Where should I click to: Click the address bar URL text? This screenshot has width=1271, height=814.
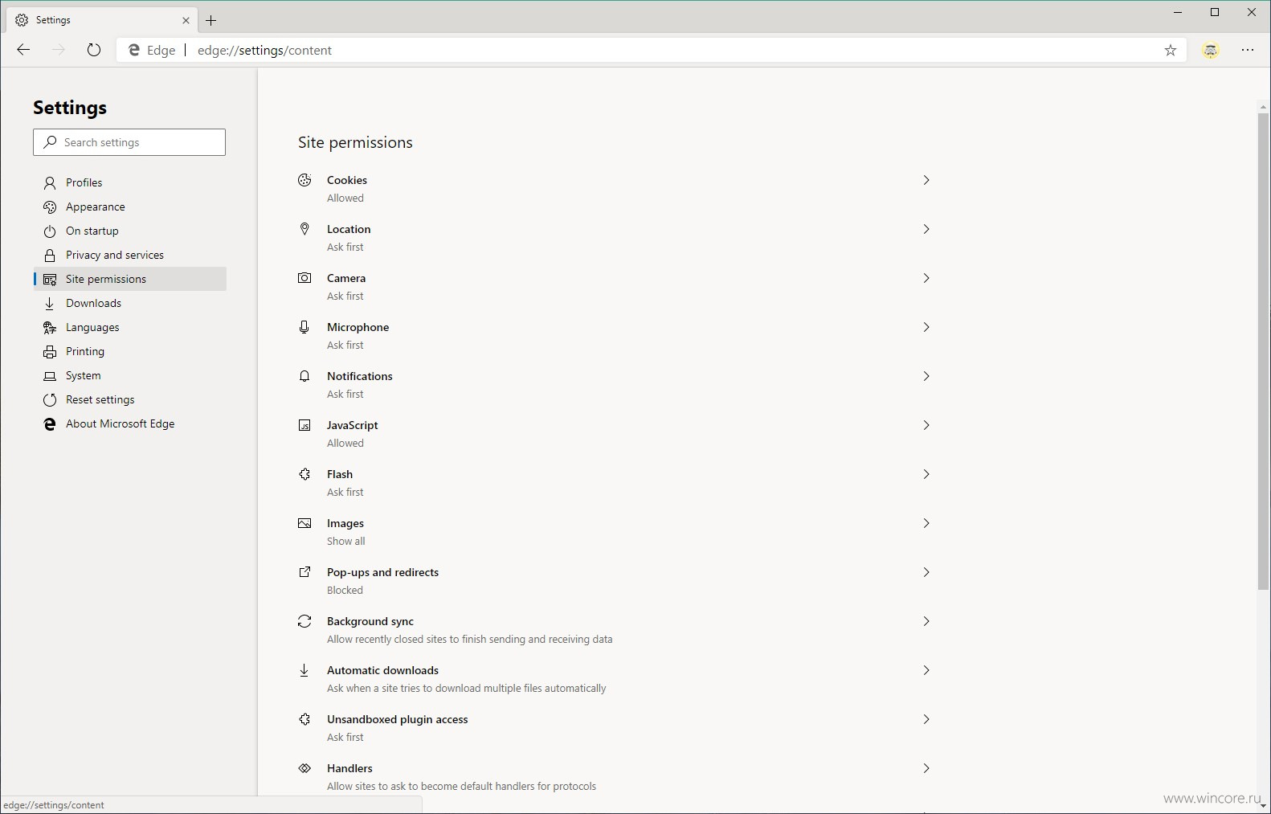click(264, 50)
